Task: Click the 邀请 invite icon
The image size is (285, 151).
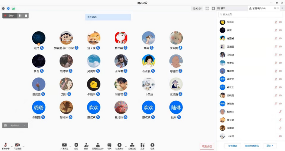Action: [86, 145]
